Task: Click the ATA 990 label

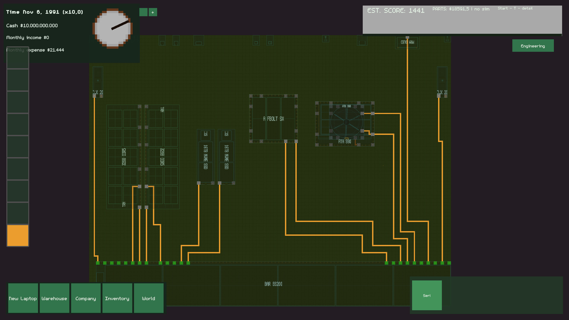Action: [345, 142]
